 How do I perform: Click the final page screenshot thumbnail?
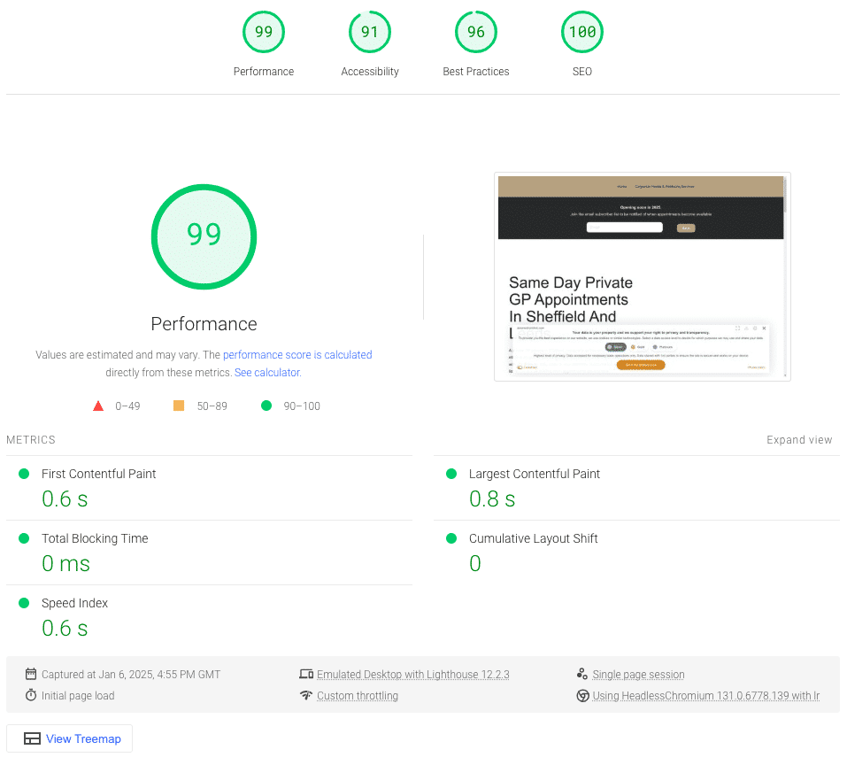[643, 276]
